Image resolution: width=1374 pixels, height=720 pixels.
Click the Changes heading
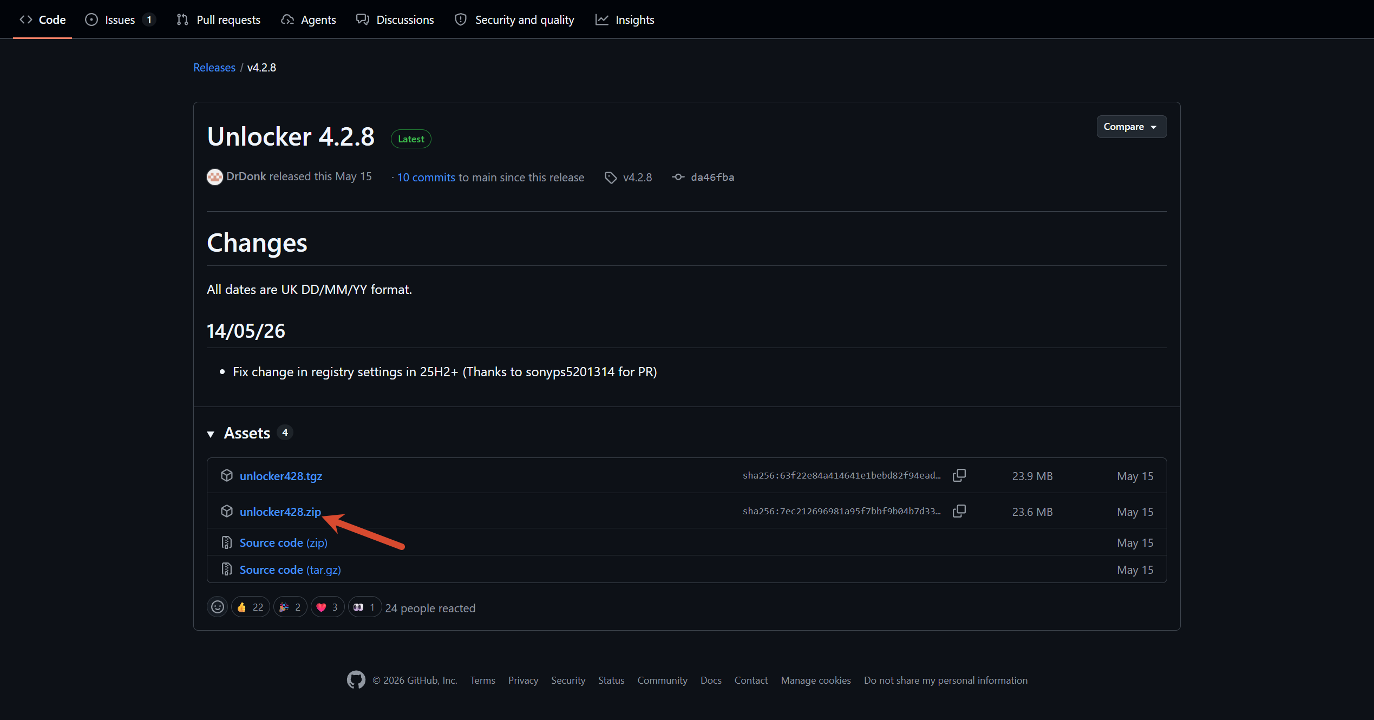(257, 243)
